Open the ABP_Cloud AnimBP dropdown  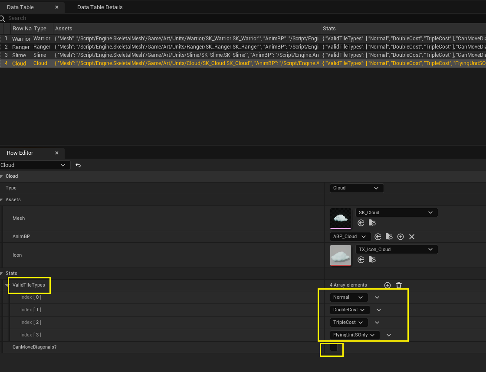[350, 237]
